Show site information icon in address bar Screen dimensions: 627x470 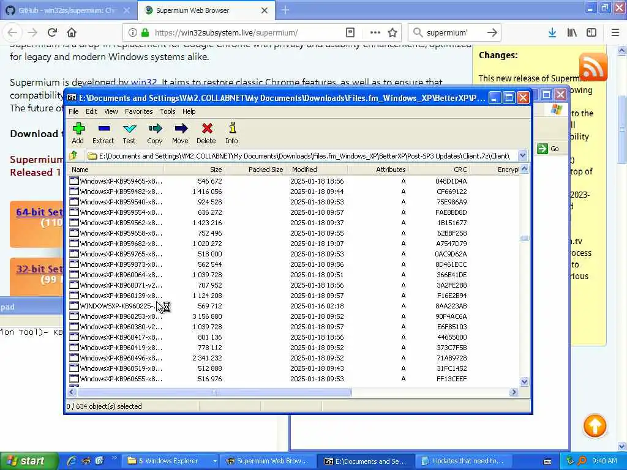[132, 32]
